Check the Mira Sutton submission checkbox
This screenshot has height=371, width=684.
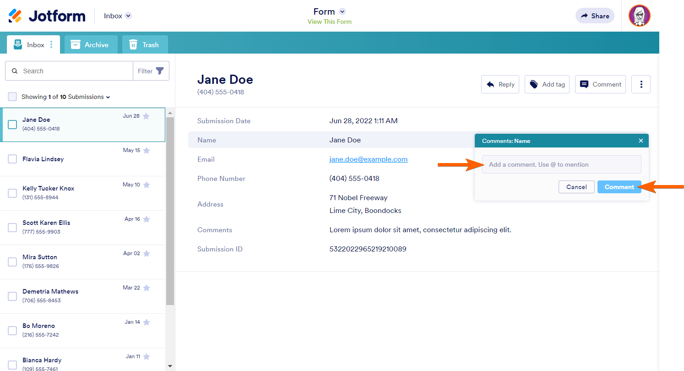(x=12, y=262)
